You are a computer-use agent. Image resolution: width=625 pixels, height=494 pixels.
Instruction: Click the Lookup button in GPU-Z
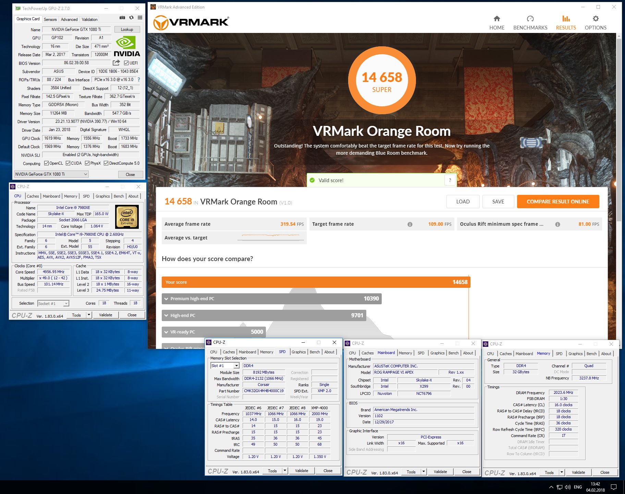tap(127, 30)
